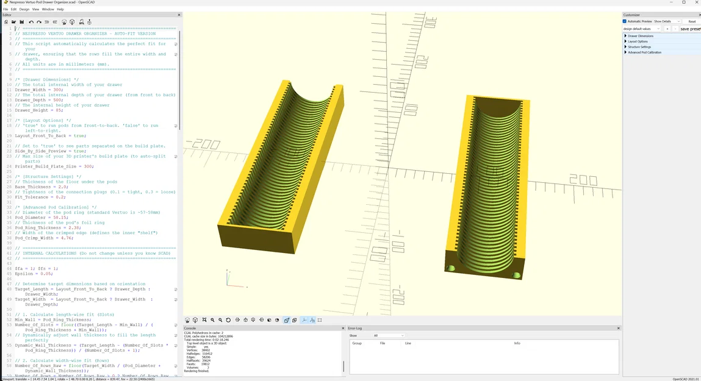Click the code line 'Drawer_Width = 300;'
This screenshot has height=381, width=701.
(39, 90)
